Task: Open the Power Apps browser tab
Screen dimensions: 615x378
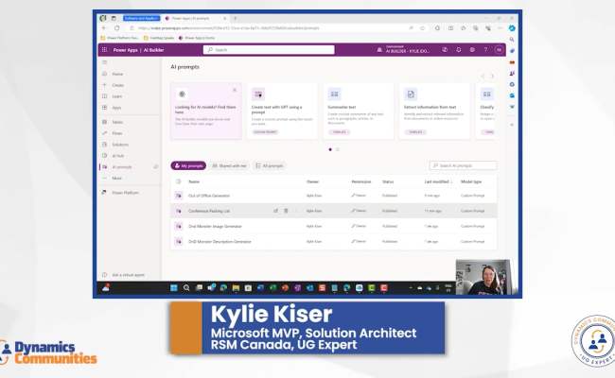Action: click(x=195, y=18)
